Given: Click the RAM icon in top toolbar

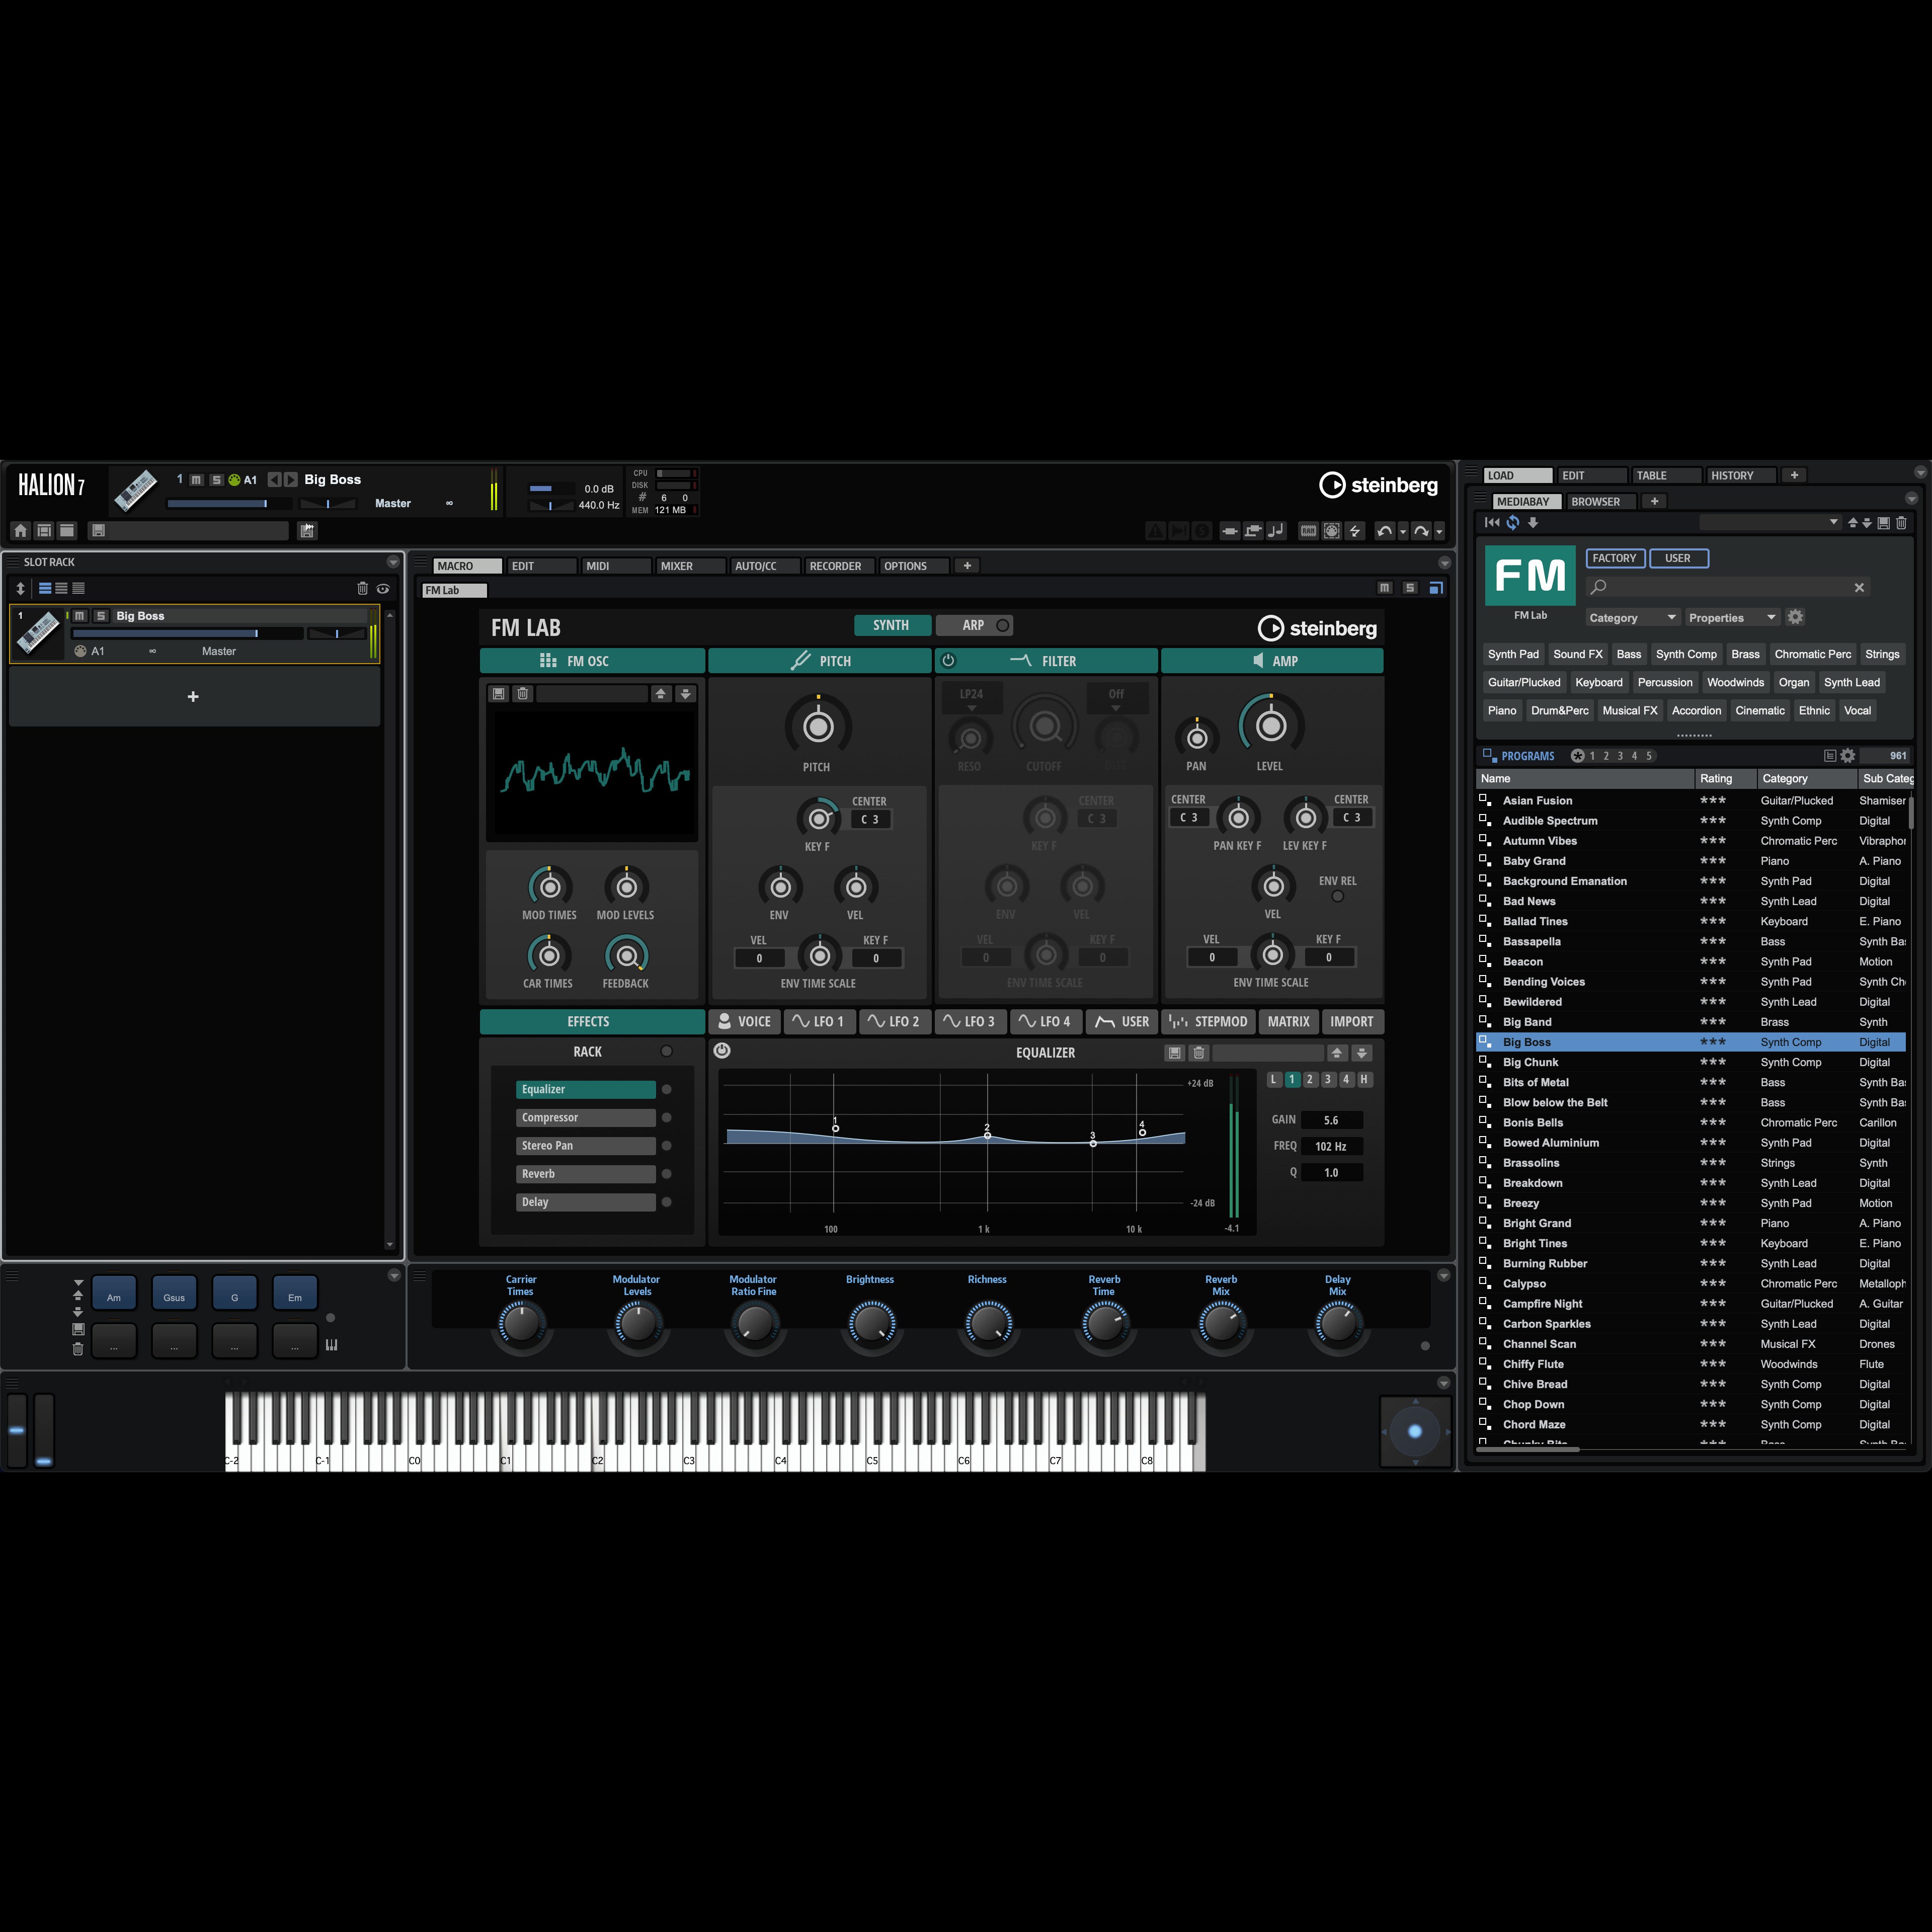Looking at the screenshot, I should coord(1308,531).
